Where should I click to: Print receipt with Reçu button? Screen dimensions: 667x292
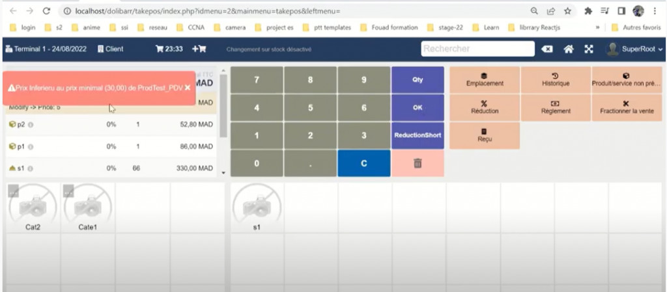coord(485,135)
